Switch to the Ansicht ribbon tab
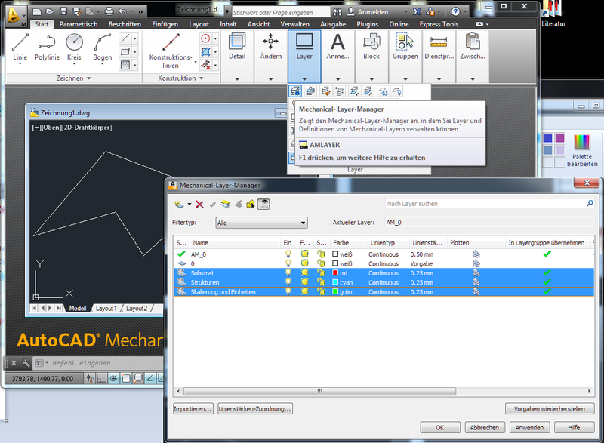Viewport: 604px width, 443px height. pos(258,24)
